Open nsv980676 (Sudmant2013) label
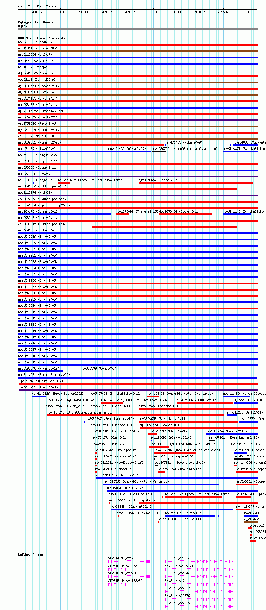 39,211
